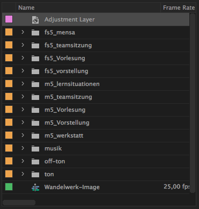Image resolution: width=199 pixels, height=209 pixels.
Task: Select the Wandelwerk-Image sequence name
Action: (x=72, y=187)
